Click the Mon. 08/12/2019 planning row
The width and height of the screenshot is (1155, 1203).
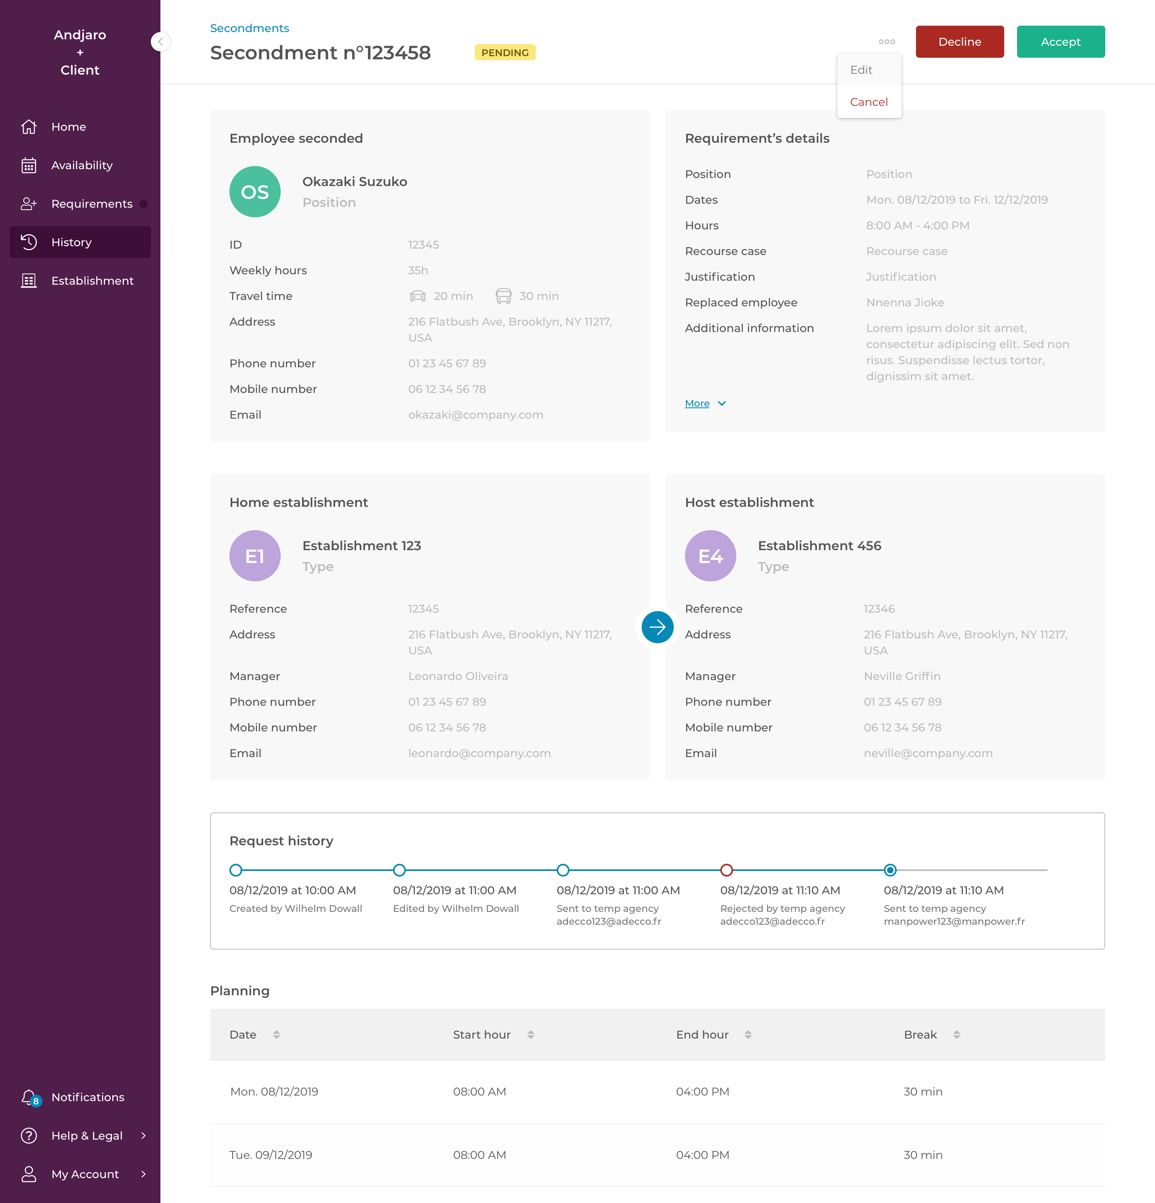click(657, 1092)
